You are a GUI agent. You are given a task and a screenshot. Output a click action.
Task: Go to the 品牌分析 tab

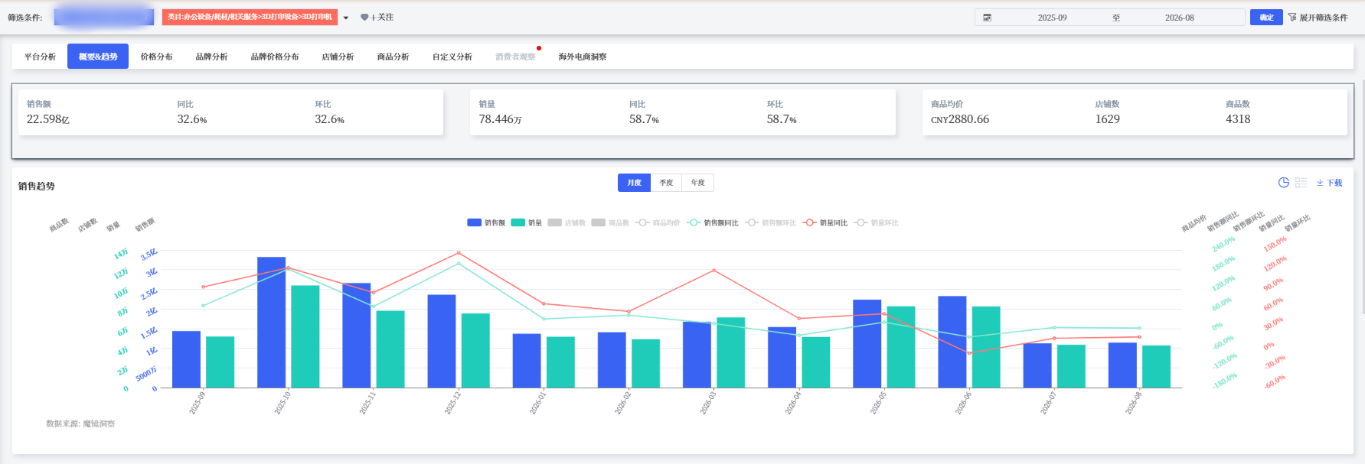coord(211,57)
